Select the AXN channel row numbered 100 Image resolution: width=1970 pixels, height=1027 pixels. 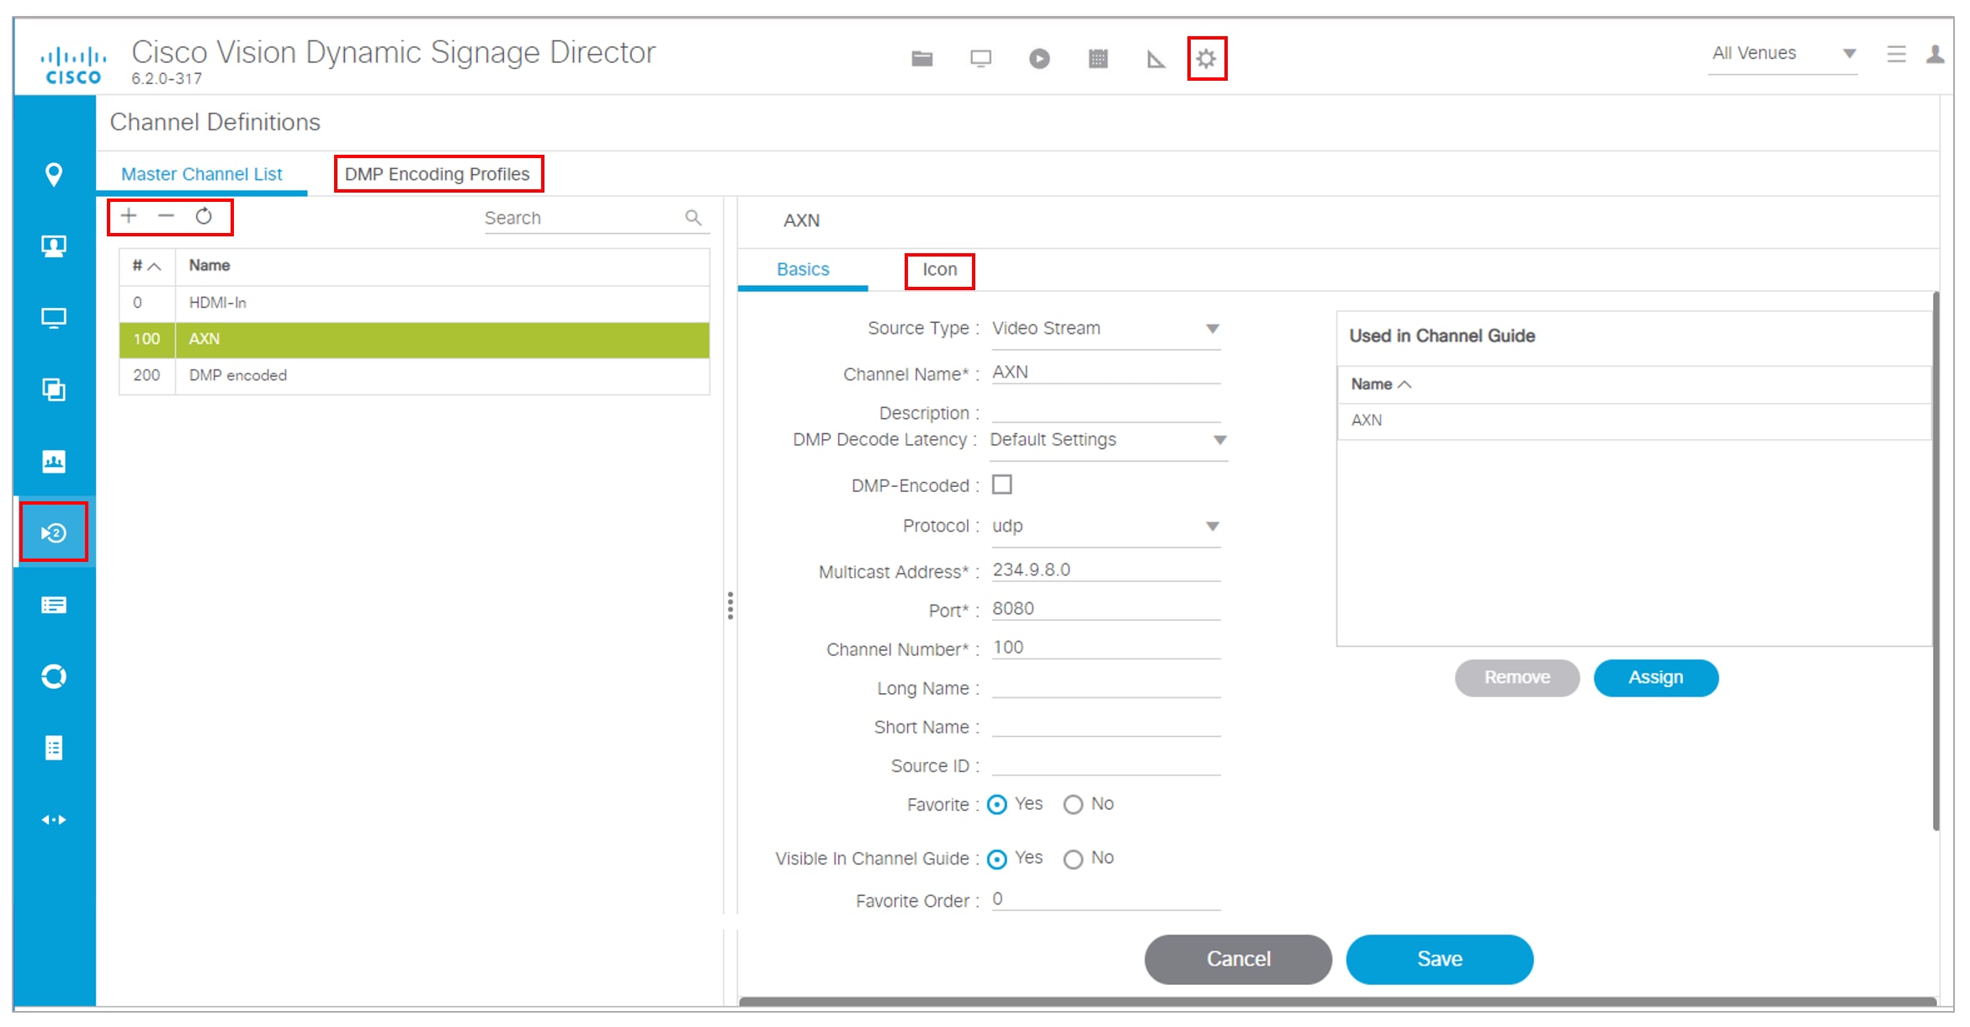click(x=414, y=339)
